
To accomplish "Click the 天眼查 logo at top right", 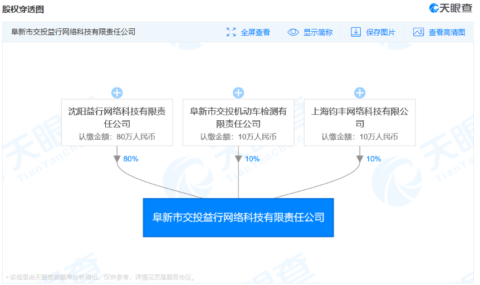I will pyautogui.click(x=450, y=8).
